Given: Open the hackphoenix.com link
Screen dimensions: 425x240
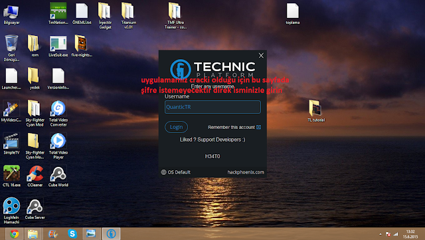Looking at the screenshot, I should click(x=246, y=172).
